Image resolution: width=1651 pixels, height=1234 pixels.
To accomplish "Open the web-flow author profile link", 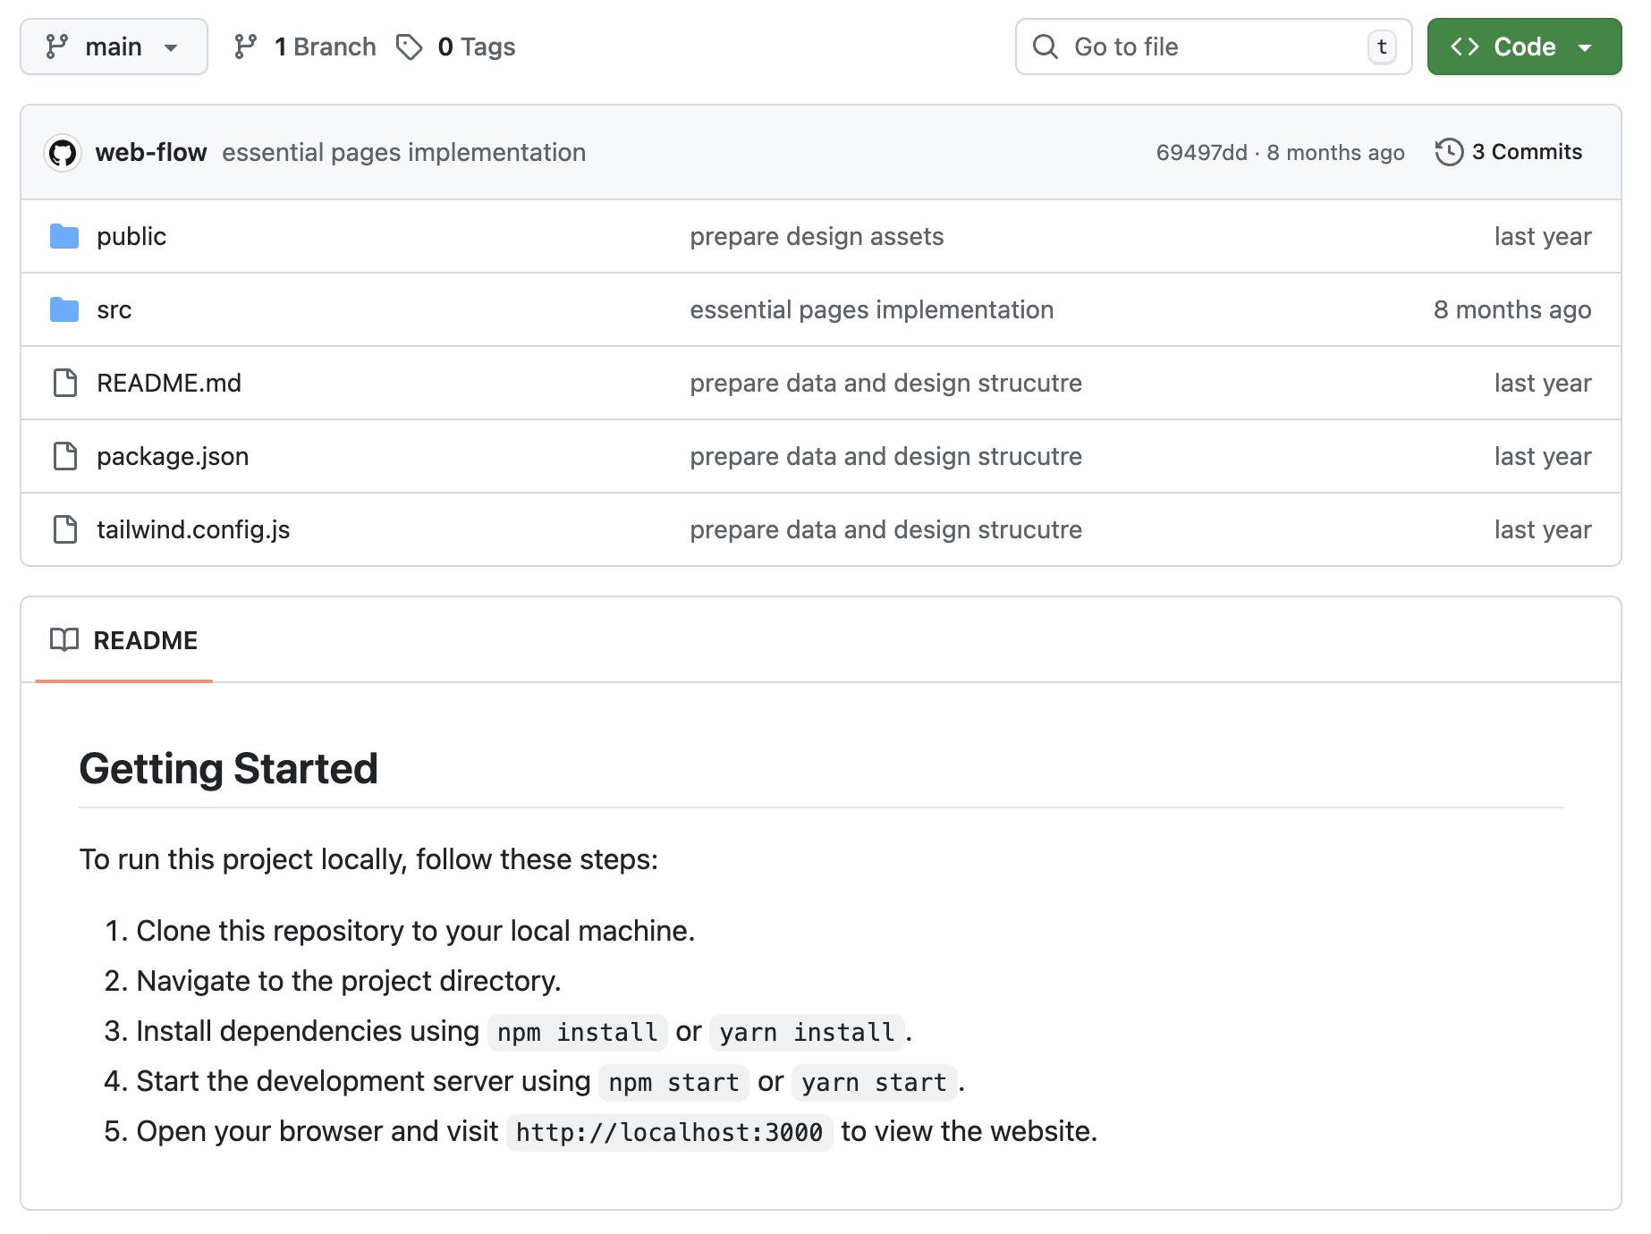I will coord(151,153).
